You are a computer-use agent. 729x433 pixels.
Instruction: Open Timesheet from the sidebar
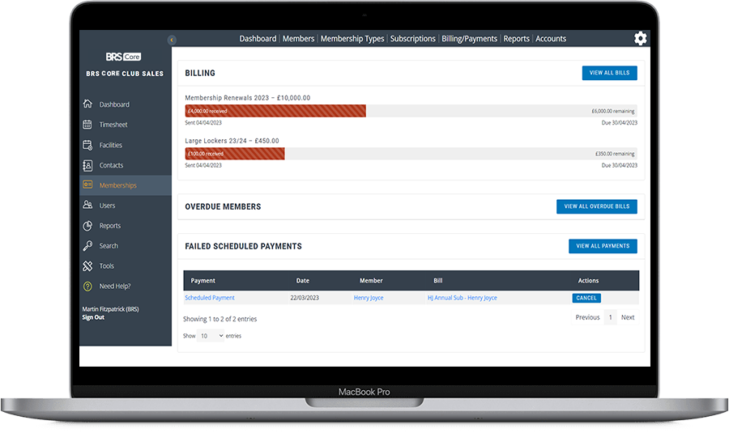click(x=113, y=125)
